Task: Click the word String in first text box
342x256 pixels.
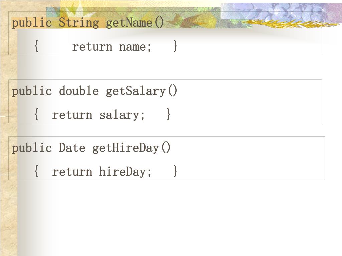Action: click(x=78, y=23)
